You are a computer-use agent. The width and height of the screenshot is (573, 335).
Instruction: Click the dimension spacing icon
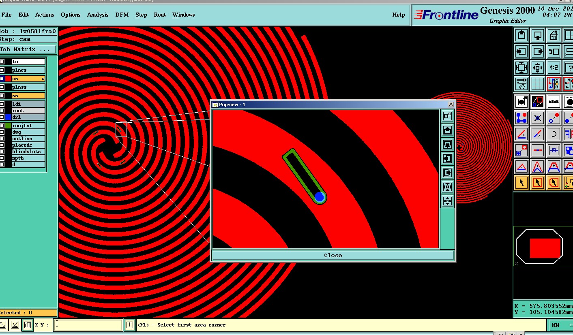tap(554, 150)
